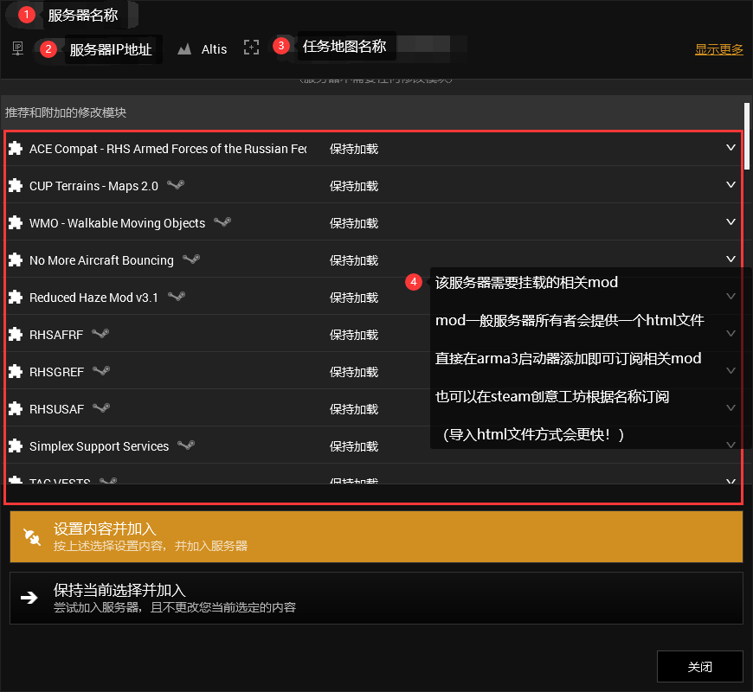Open Steam workshop icon for RHSAFRF
This screenshot has height=692, width=753.
tap(100, 334)
